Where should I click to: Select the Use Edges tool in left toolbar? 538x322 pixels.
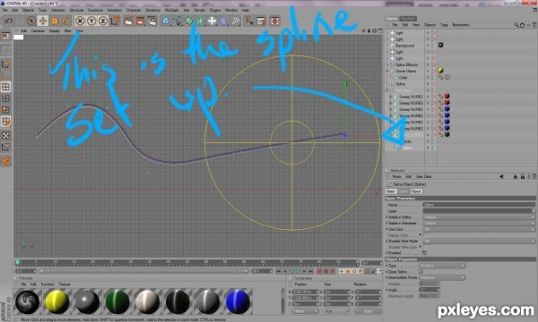click(5, 98)
